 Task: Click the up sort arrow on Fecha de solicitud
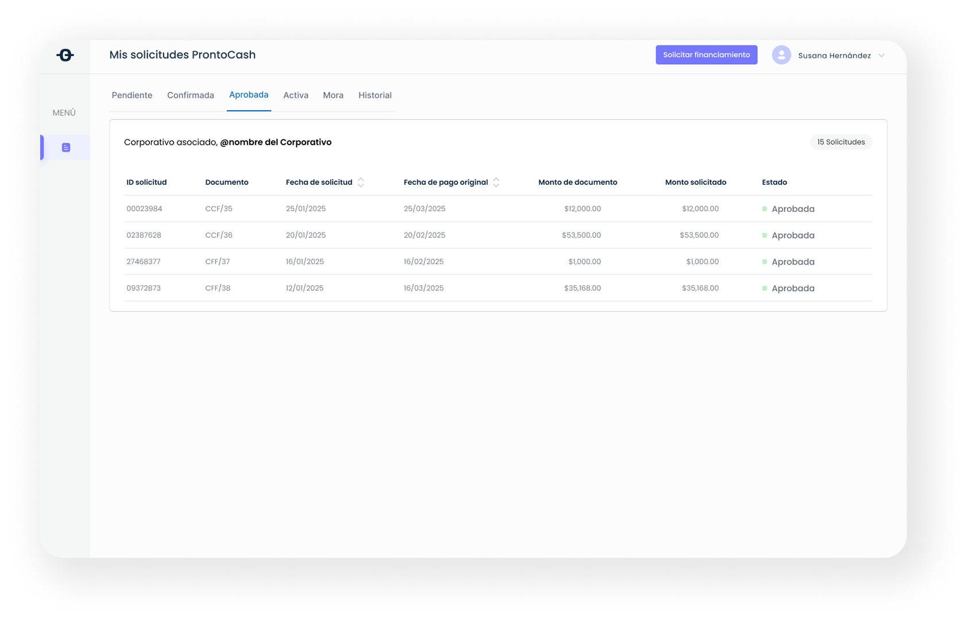(x=361, y=179)
